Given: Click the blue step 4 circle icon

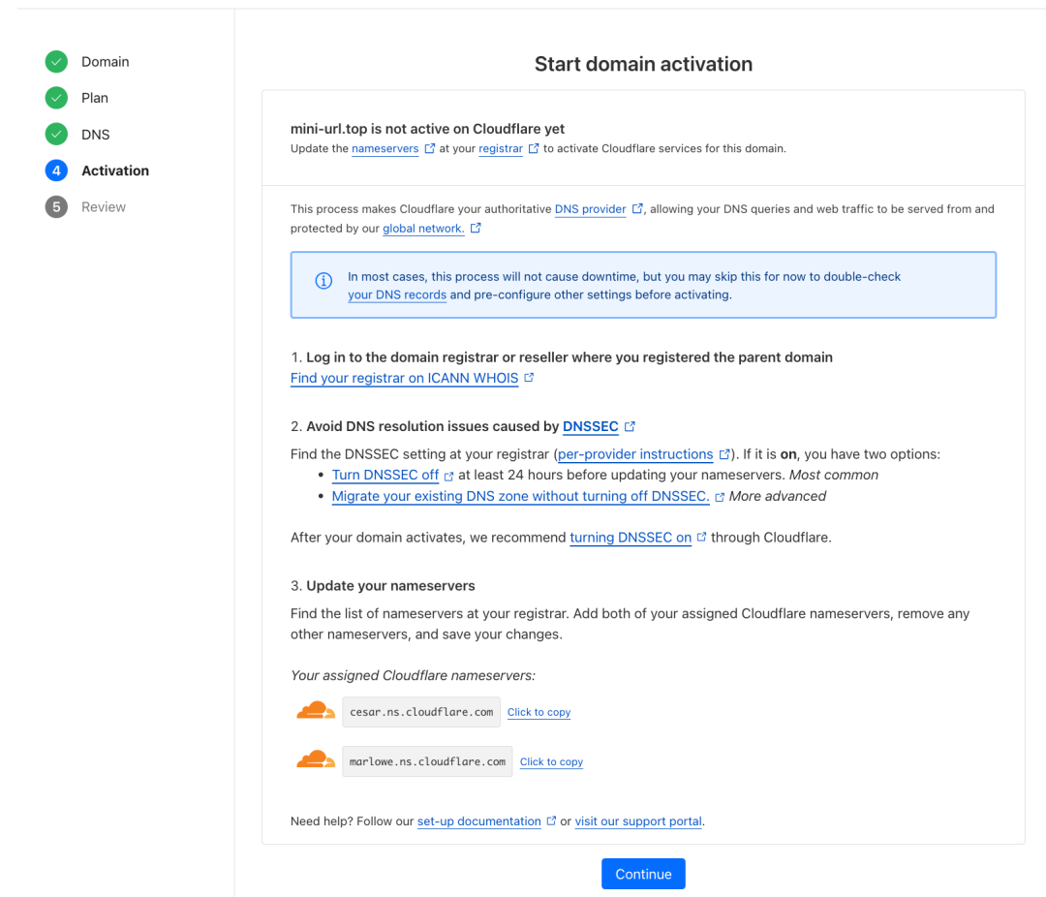Looking at the screenshot, I should click(x=57, y=170).
